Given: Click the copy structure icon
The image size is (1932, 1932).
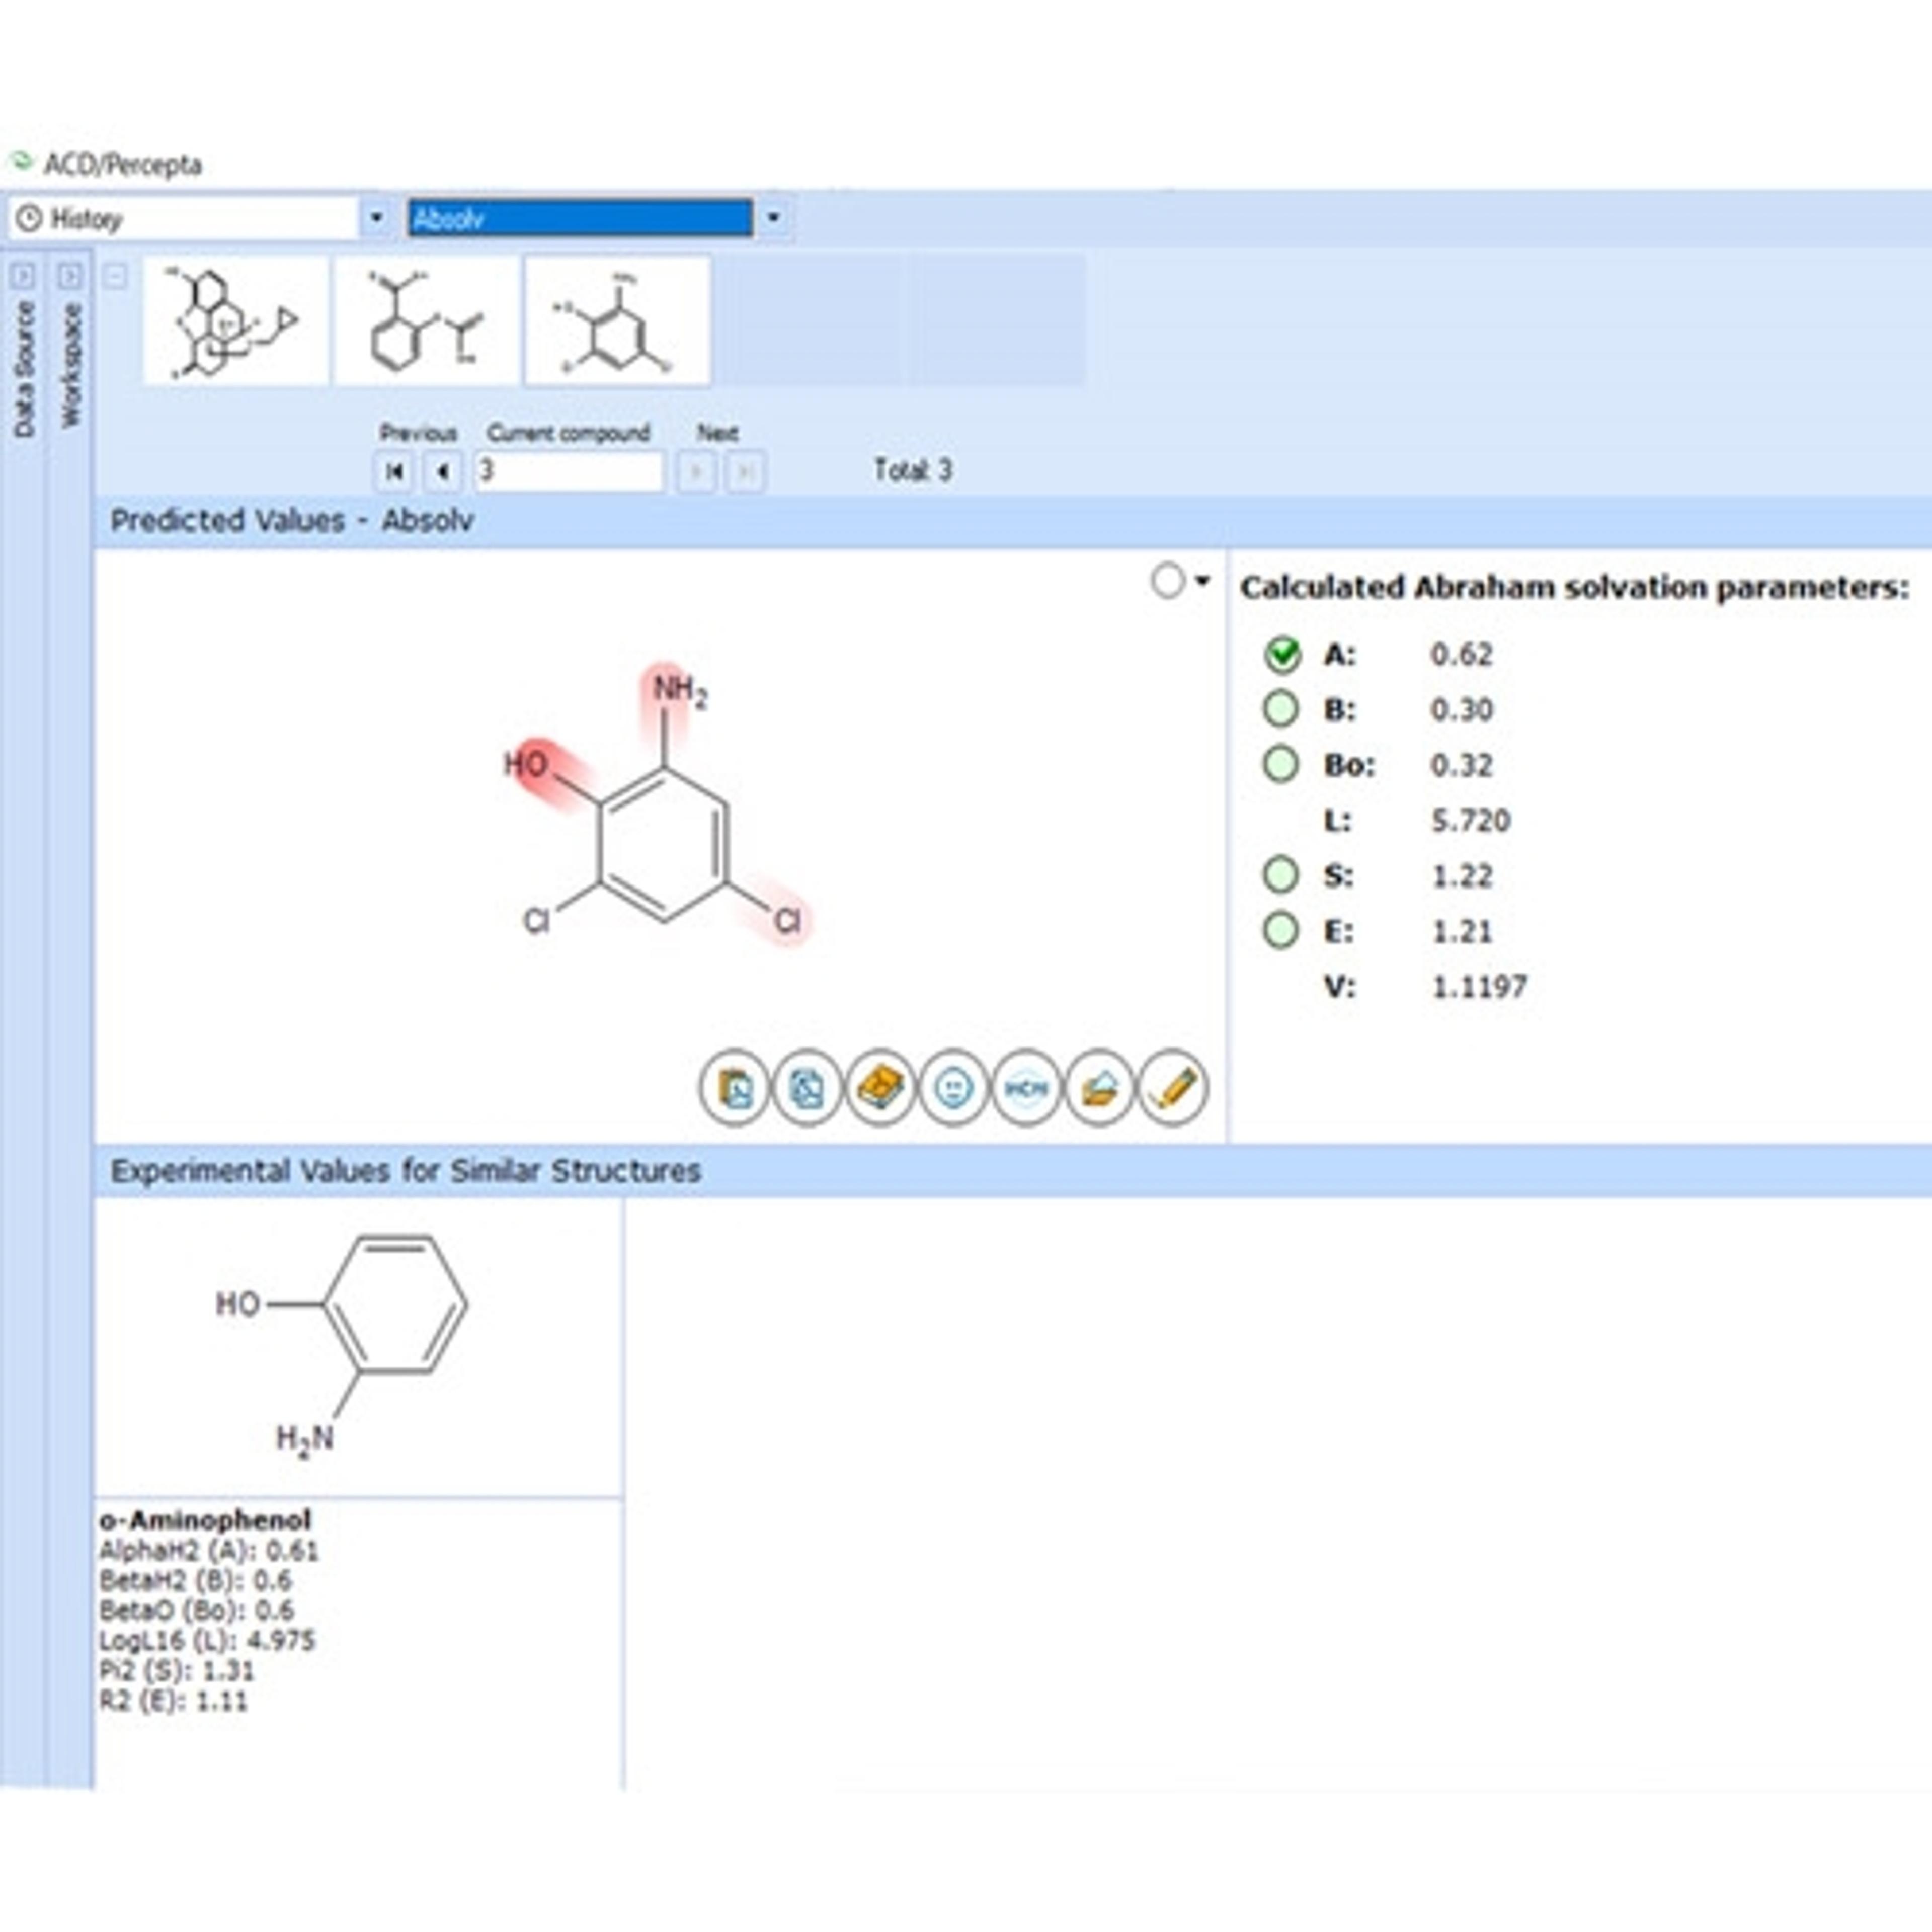Looking at the screenshot, I should (807, 1087).
